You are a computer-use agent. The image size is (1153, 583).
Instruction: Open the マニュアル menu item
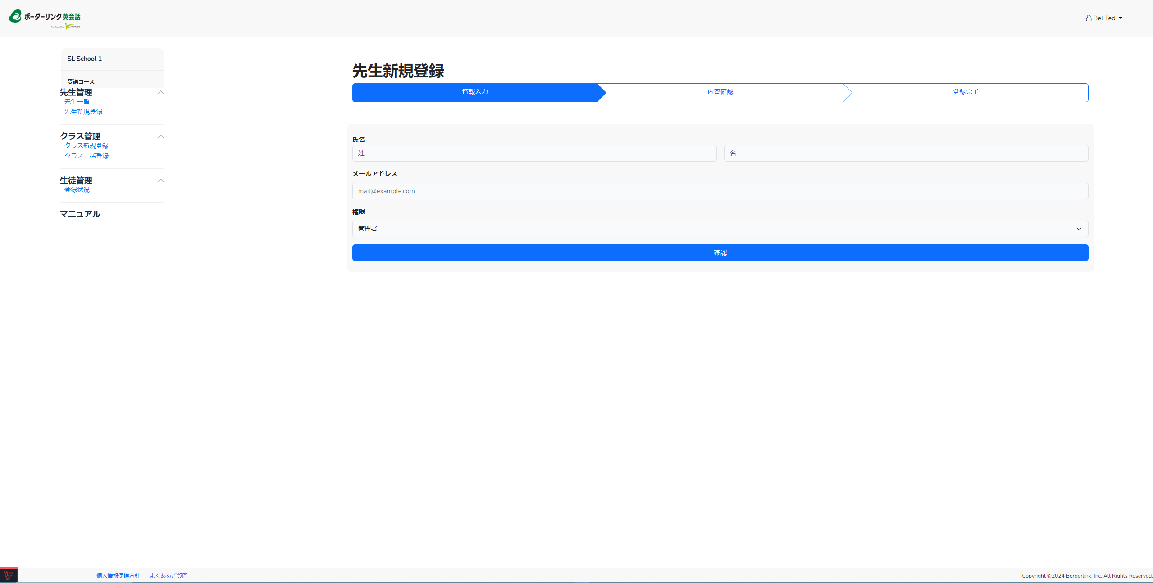coord(80,214)
